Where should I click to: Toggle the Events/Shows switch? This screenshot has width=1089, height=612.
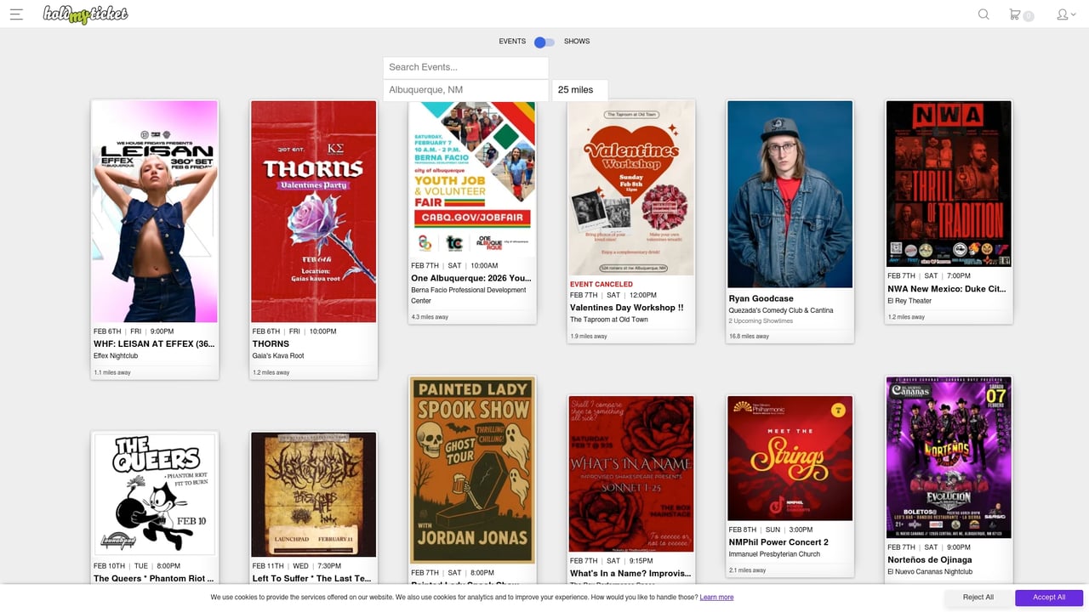tap(544, 42)
